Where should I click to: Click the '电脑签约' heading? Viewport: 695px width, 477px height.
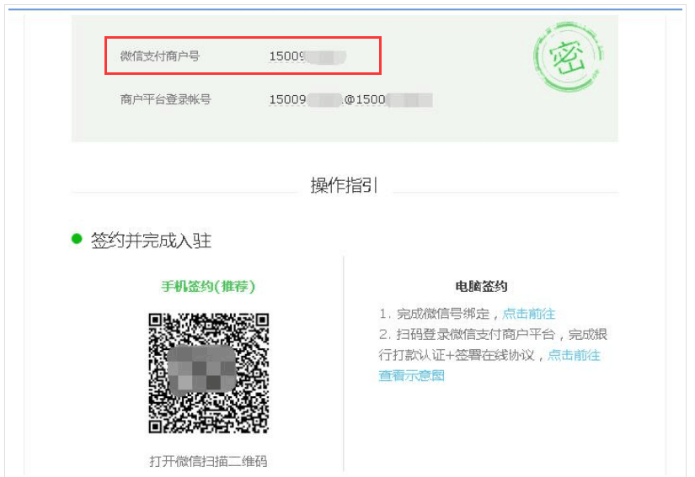[x=481, y=286]
